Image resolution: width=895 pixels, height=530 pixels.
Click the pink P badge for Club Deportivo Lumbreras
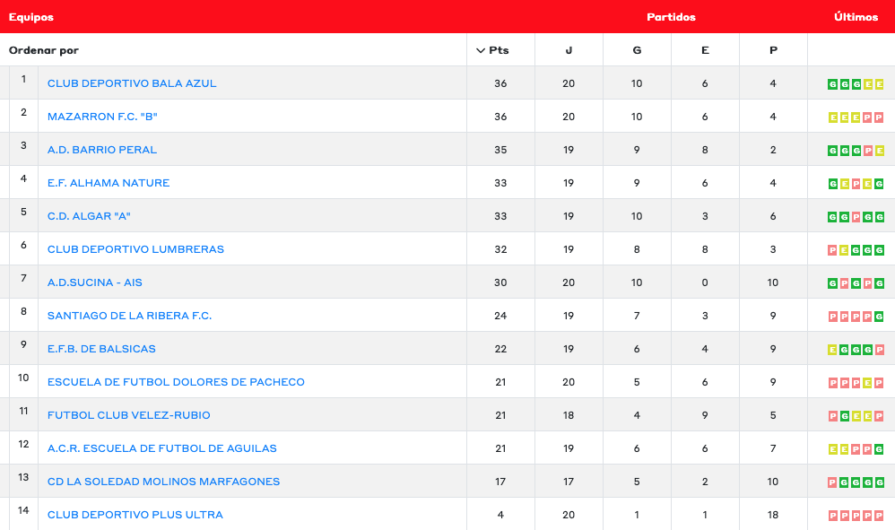pos(833,250)
